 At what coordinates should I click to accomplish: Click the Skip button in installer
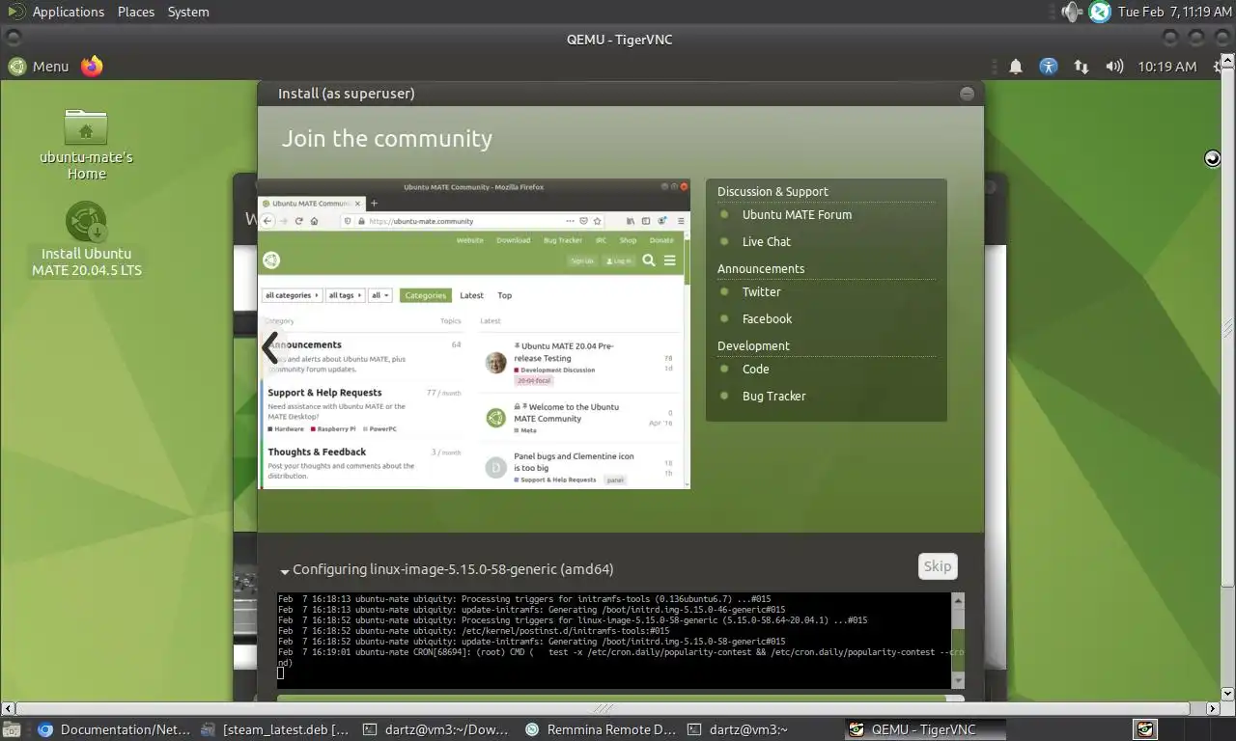point(938,566)
